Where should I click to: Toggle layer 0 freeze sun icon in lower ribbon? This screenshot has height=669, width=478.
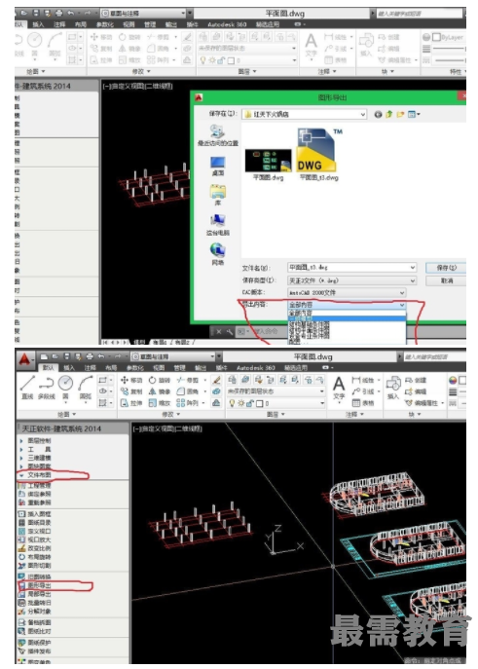(240, 403)
